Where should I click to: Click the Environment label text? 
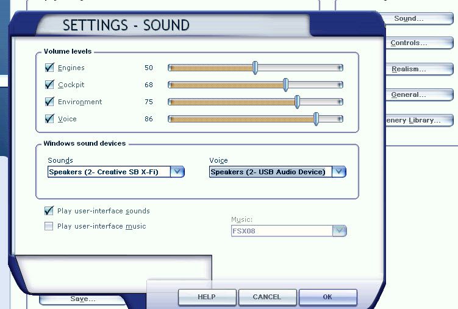click(80, 102)
